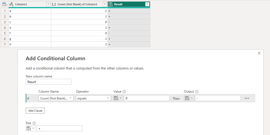This screenshot has height=135, width=270.
Task: Open the Count (Not Blank) column filter dropdown
Action: point(105,4)
